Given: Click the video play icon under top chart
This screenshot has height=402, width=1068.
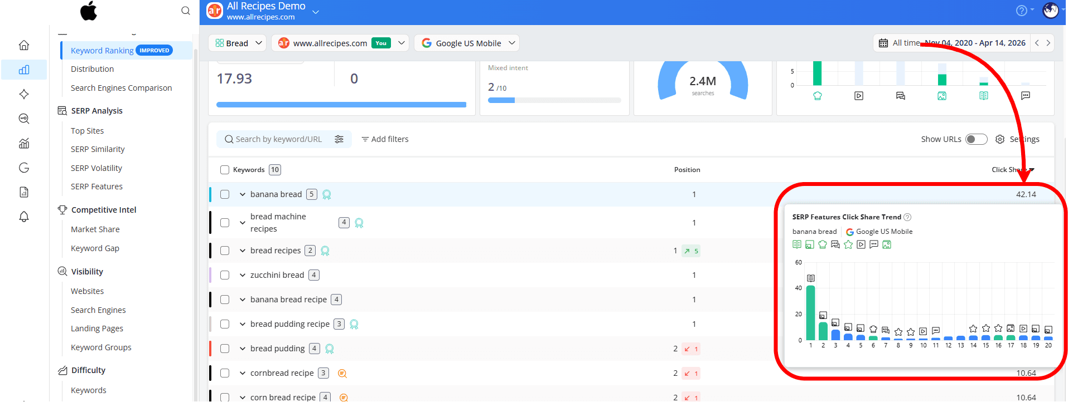Looking at the screenshot, I should (x=859, y=96).
